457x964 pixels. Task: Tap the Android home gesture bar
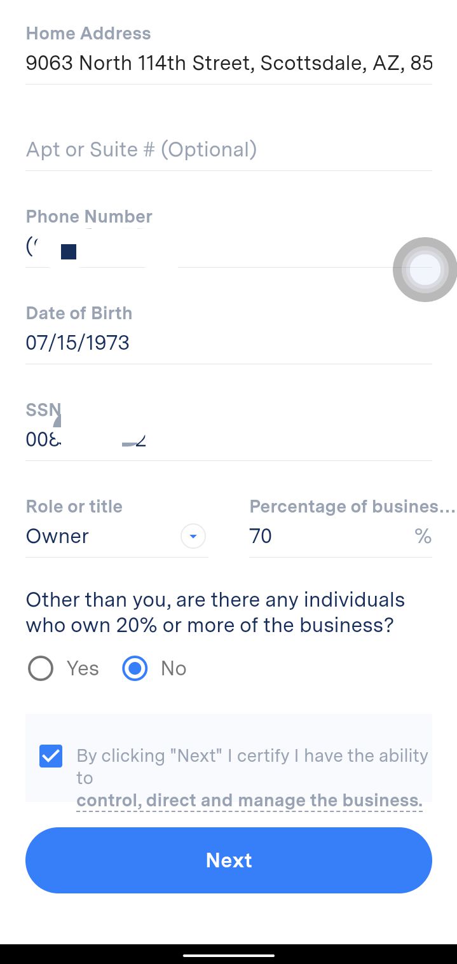[x=229, y=955]
